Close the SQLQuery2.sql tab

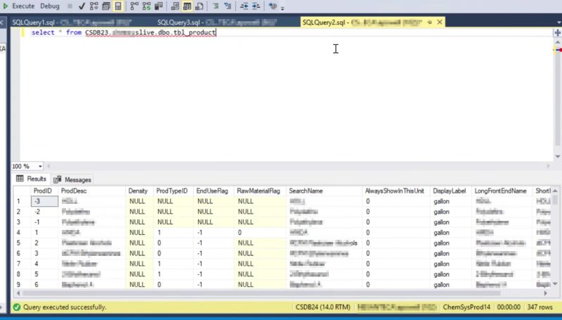click(440, 23)
